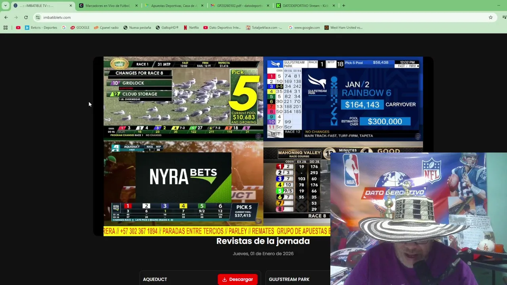Close the Marcadores en Vivo tab

pos(137,6)
